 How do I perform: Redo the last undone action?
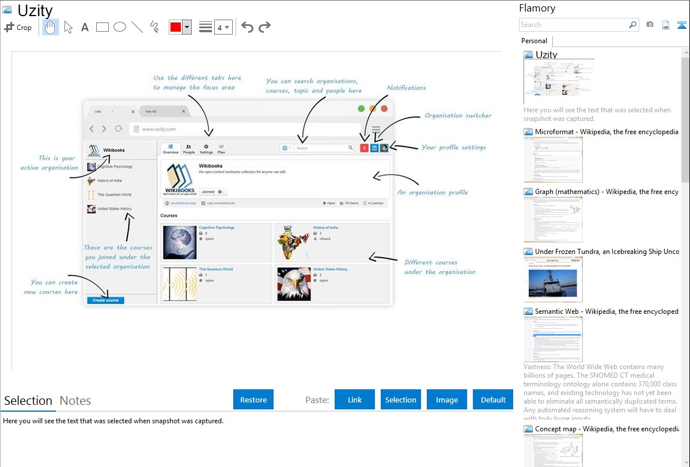(264, 27)
